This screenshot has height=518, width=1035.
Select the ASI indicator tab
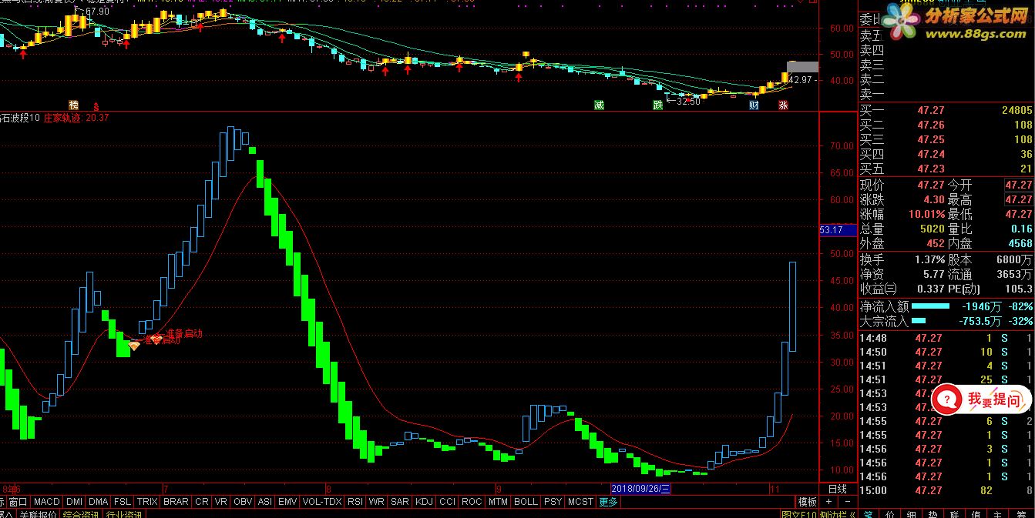click(265, 501)
